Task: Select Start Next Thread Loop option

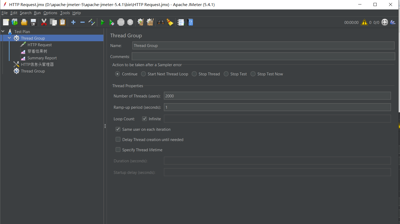Action: 144,74
